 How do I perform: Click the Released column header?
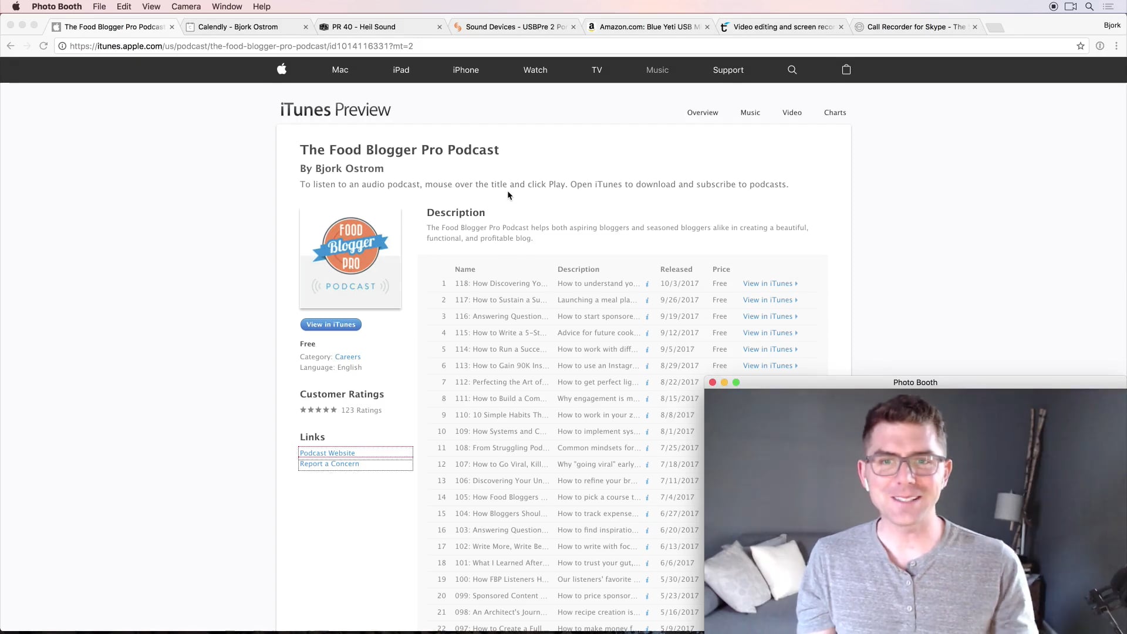(x=676, y=269)
